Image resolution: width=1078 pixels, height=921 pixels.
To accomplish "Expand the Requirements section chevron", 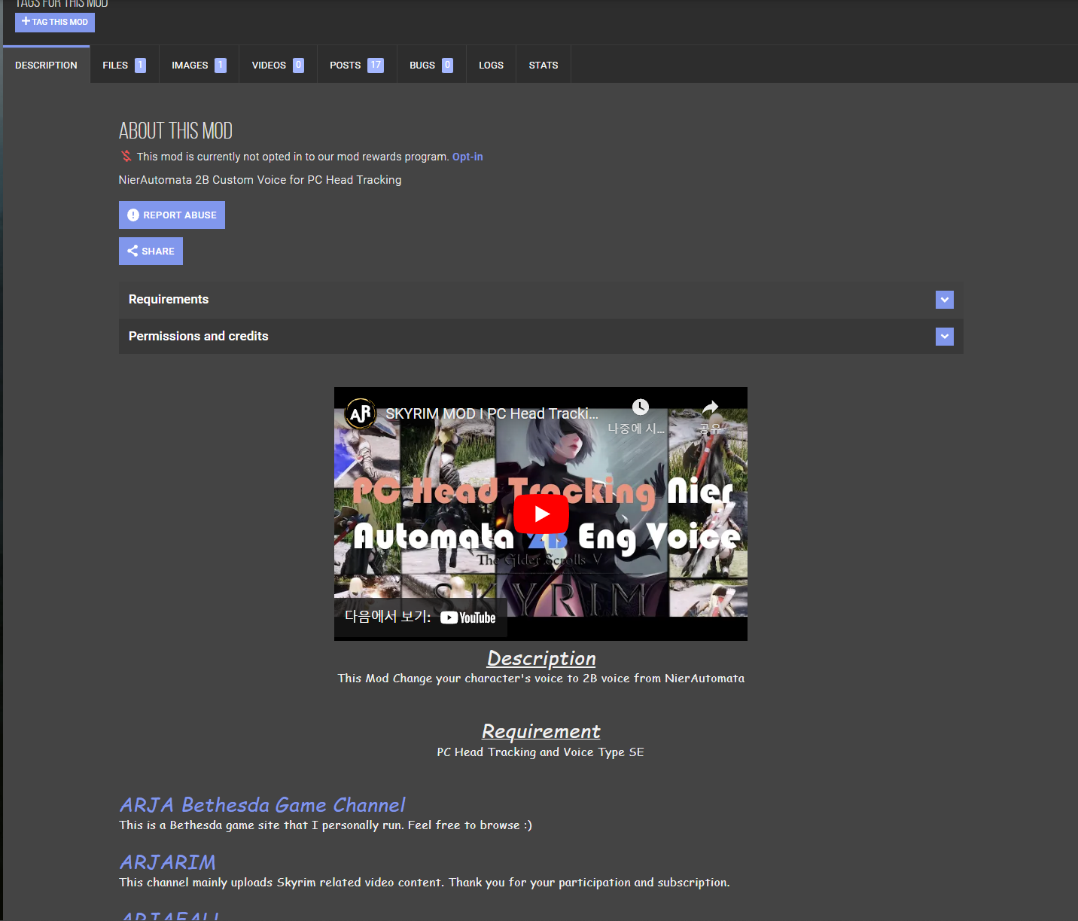I will click(945, 300).
